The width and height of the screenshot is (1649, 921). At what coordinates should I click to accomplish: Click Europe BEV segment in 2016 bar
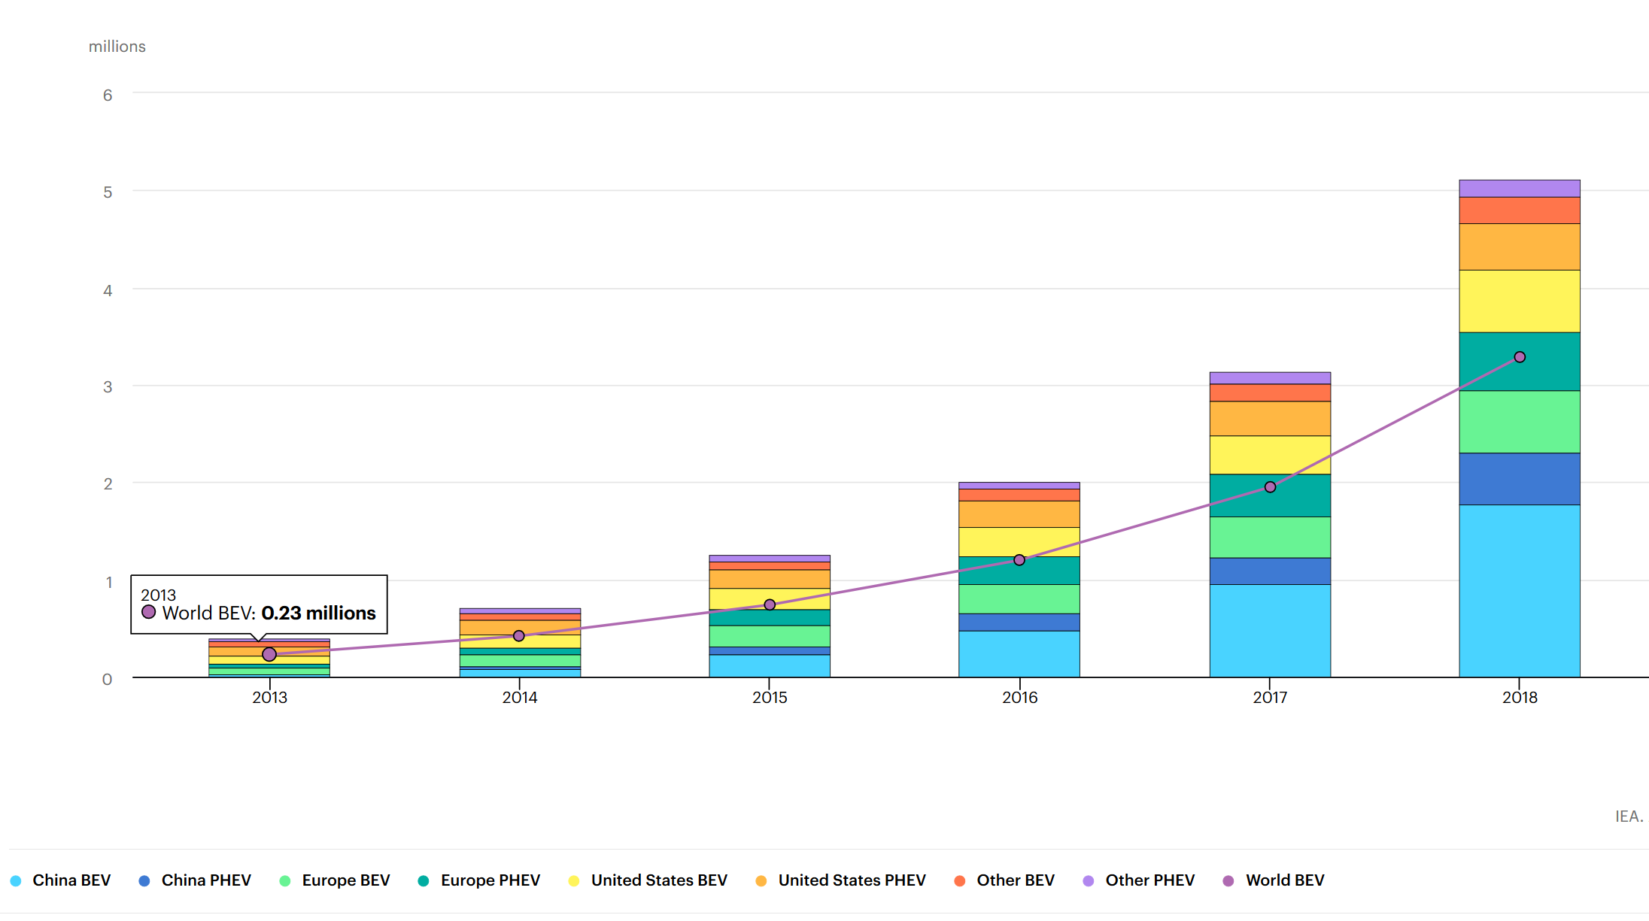point(1019,599)
